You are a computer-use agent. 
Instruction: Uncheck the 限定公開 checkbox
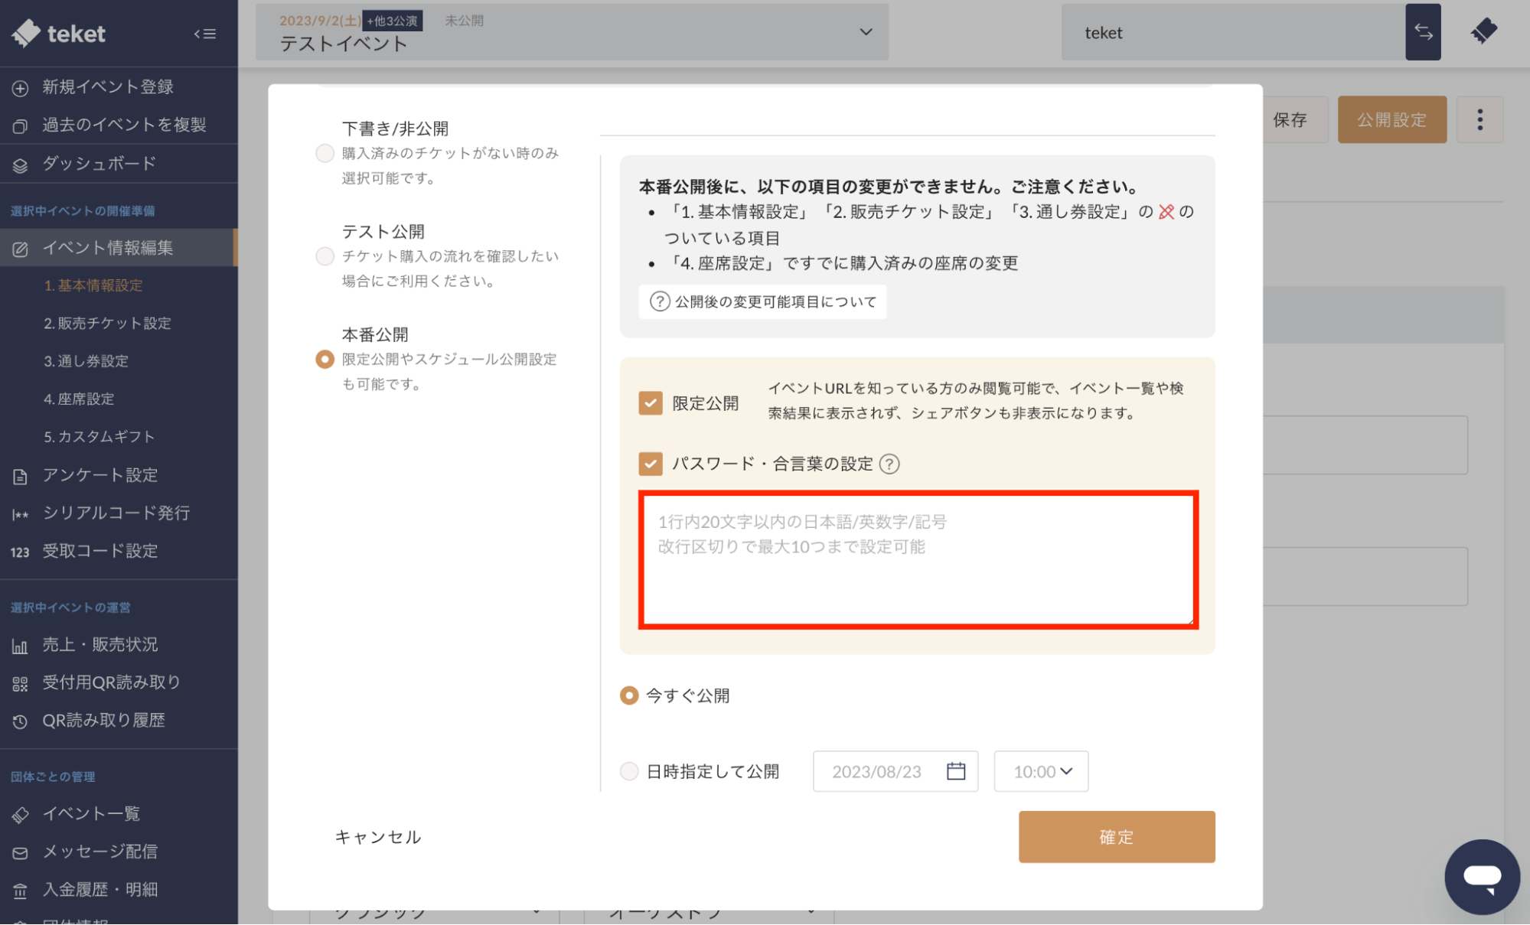651,402
